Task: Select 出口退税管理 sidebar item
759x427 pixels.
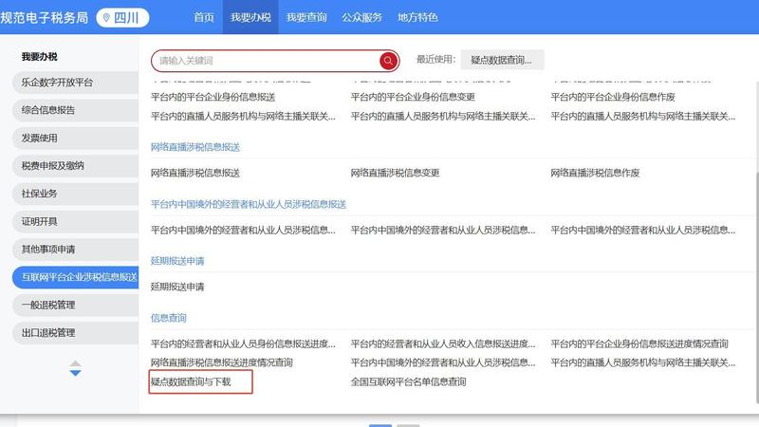Action: [x=48, y=333]
